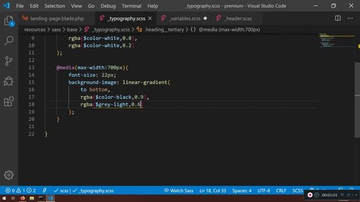
Task: Toggle Watch Sass in status bar
Action: [178, 191]
